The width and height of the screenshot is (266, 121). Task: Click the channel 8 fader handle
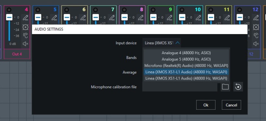tap(124, 17)
